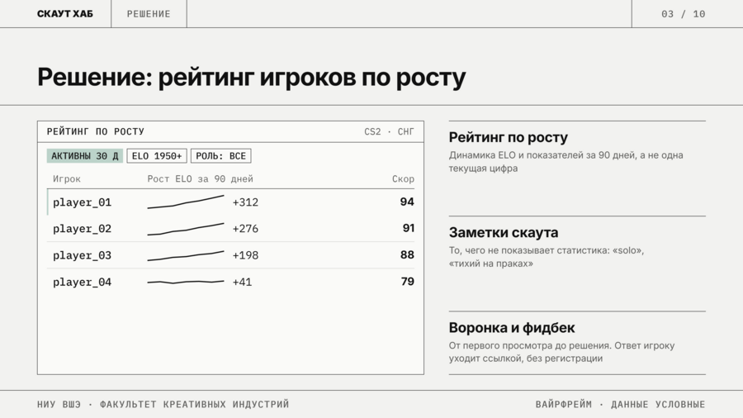Toggle the ELO 1950+ filter chip
Image resolution: width=743 pixels, height=418 pixels.
pos(157,156)
